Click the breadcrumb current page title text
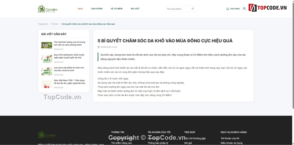 pos(88,24)
